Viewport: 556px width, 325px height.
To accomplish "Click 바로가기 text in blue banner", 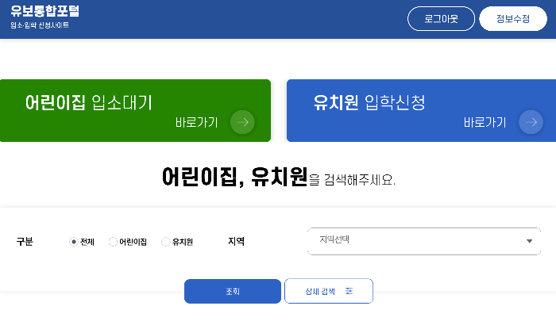I will pyautogui.click(x=485, y=123).
